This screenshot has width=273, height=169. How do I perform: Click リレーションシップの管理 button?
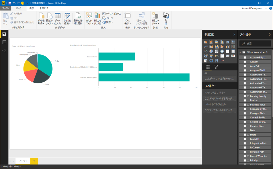tap(142, 19)
